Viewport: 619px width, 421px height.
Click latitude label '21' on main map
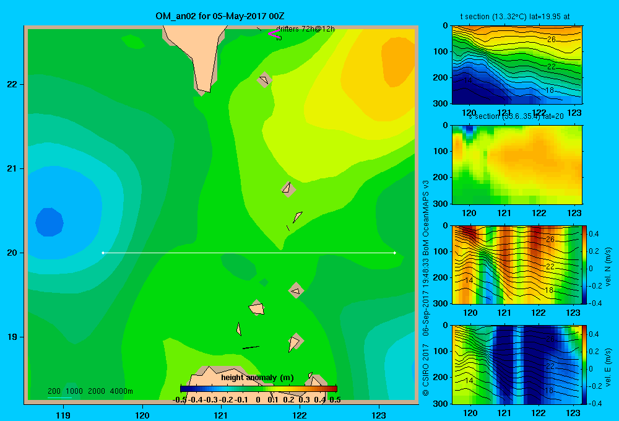[12, 168]
